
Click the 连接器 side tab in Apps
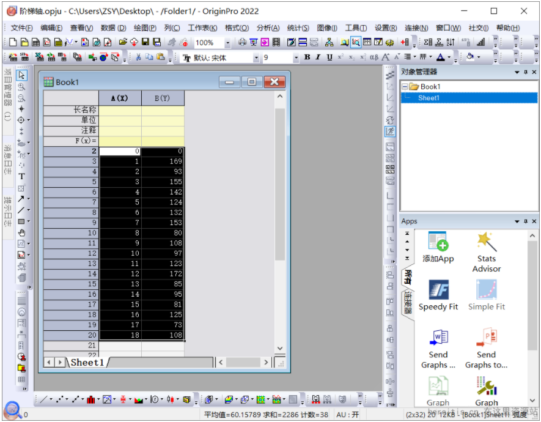click(408, 302)
